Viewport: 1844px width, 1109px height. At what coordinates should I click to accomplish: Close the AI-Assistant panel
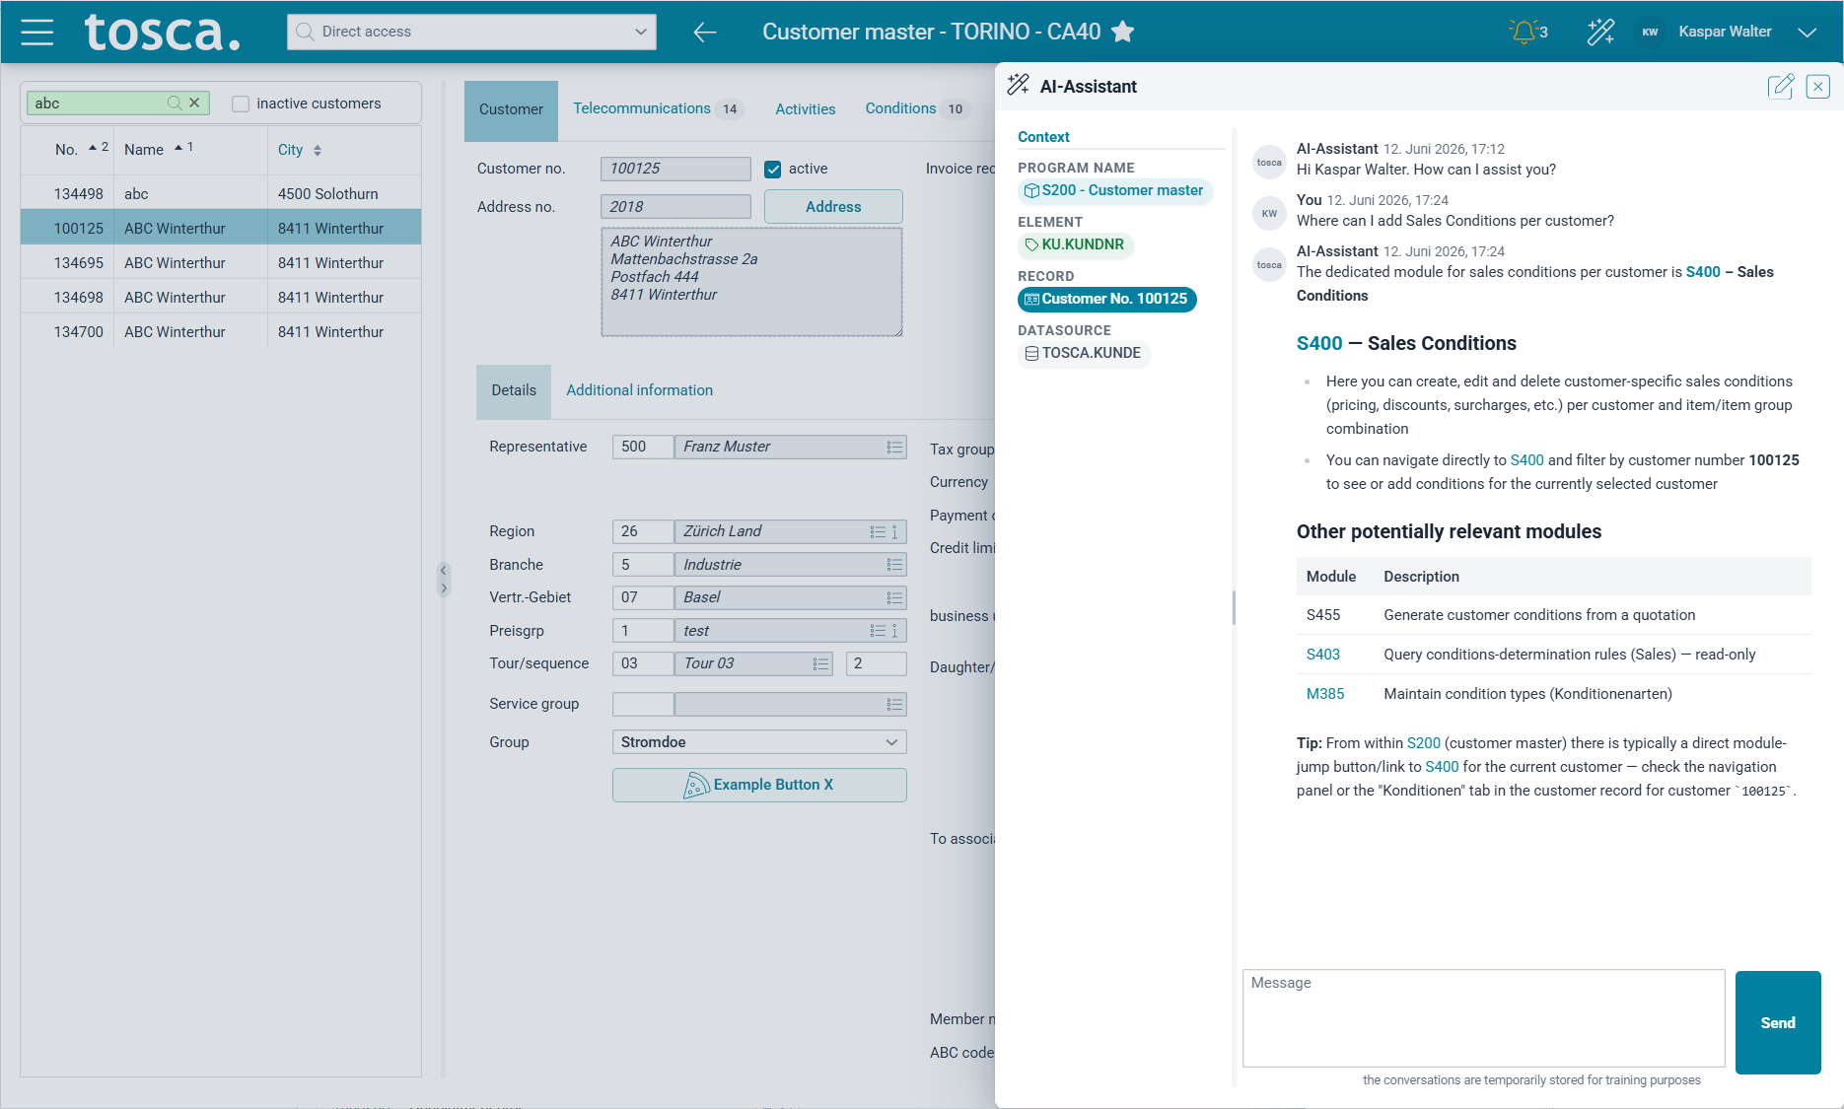1817,87
